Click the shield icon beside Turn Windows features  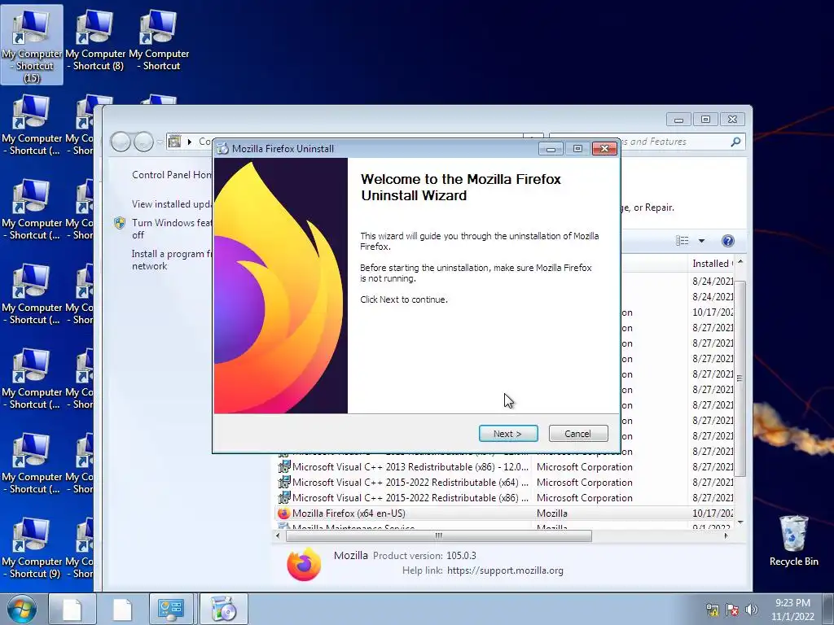tap(120, 223)
